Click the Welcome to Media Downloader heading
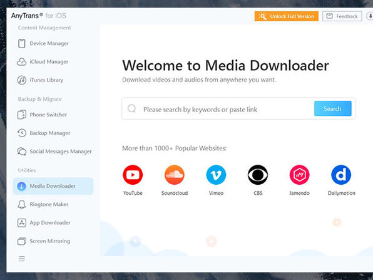 click(225, 66)
